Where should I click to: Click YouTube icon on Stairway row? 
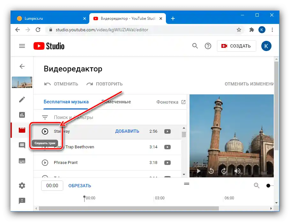point(167,131)
